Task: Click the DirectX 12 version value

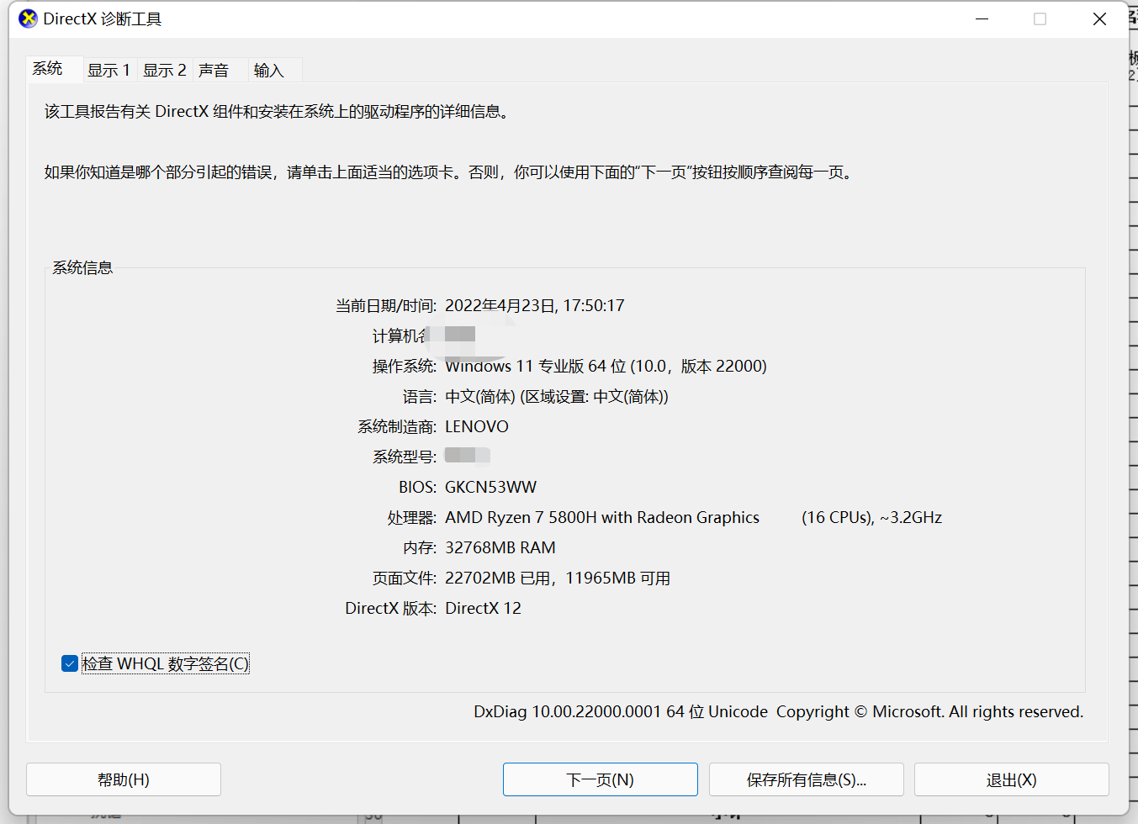Action: click(483, 608)
